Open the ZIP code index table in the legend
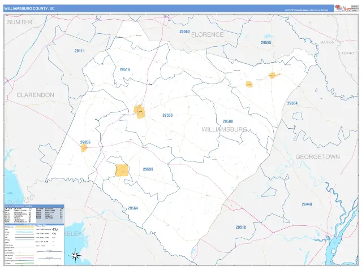This screenshot has width=362, height=271. [x=34, y=214]
